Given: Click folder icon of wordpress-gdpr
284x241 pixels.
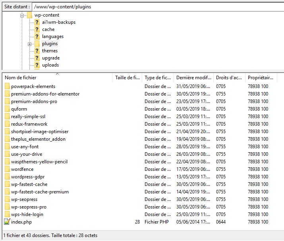Looking at the screenshot, I should pos(7,177).
